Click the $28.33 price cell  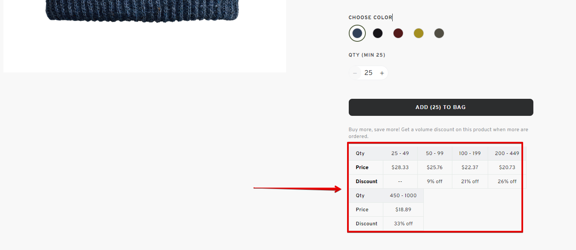400,167
